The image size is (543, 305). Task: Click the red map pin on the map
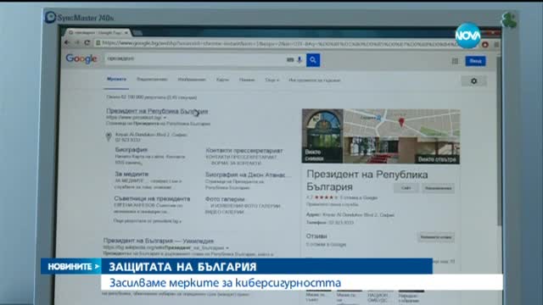[x=401, y=122]
